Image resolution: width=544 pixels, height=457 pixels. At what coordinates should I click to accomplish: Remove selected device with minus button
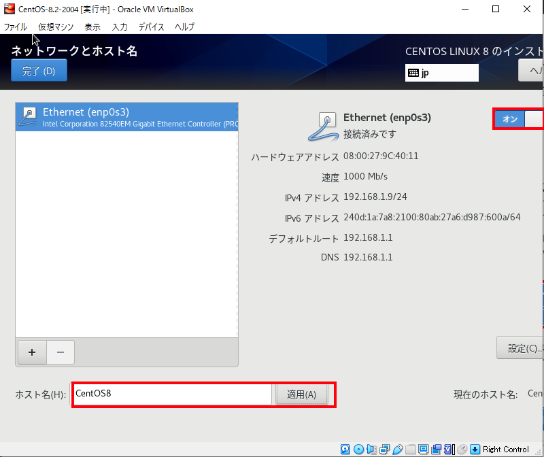tap(61, 352)
